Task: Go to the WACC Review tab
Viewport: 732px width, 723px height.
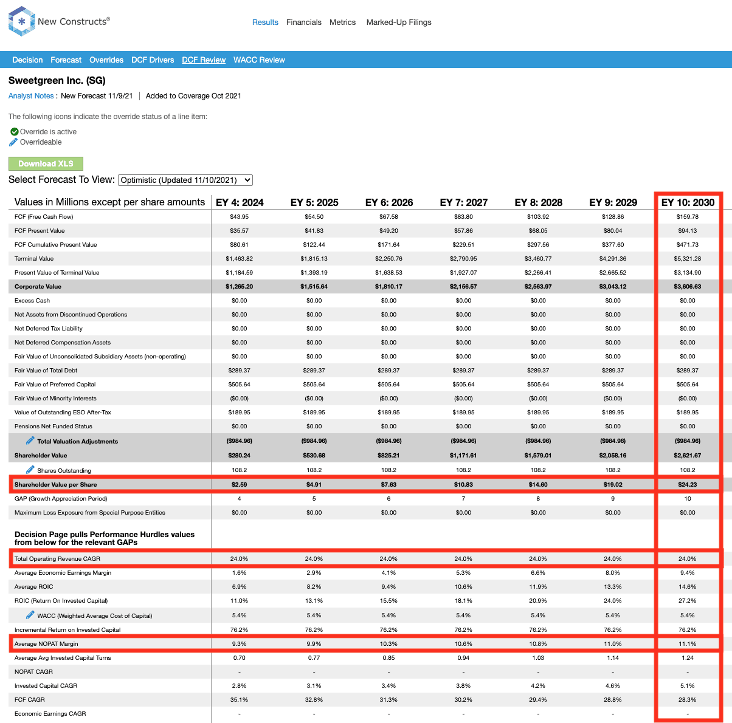Action: tap(259, 60)
